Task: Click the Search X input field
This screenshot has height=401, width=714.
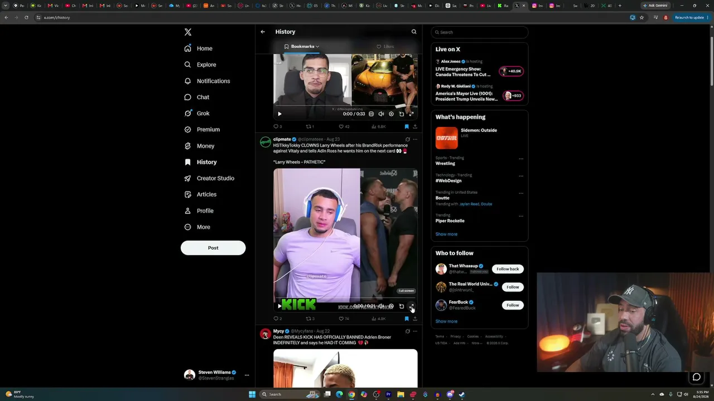Action: 479,32
